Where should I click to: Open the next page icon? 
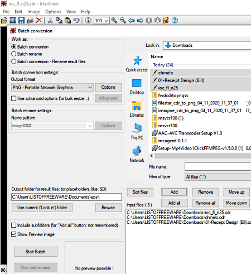click(157, 21)
